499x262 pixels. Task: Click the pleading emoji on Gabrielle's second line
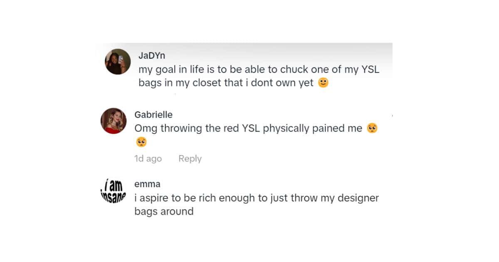pyautogui.click(x=141, y=142)
